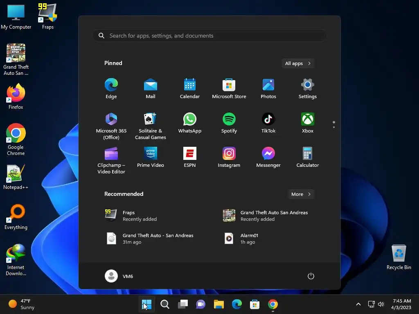Image resolution: width=419 pixels, height=314 pixels.
Task: Open File Explorer from the taskbar
Action: (x=219, y=304)
